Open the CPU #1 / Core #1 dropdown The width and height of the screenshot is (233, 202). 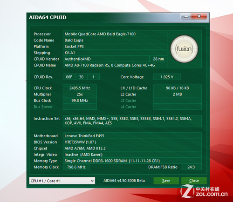(62, 181)
